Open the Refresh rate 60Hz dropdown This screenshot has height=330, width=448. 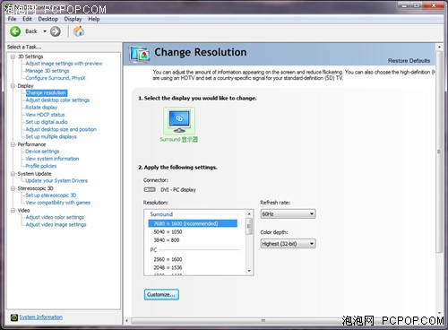coord(288,214)
